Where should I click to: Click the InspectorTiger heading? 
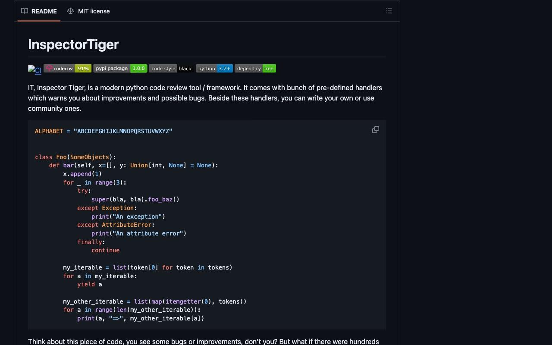click(x=73, y=44)
